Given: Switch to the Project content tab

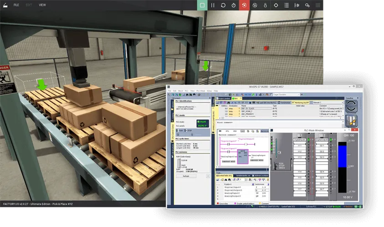Looking at the screenshot, I should [223, 98].
